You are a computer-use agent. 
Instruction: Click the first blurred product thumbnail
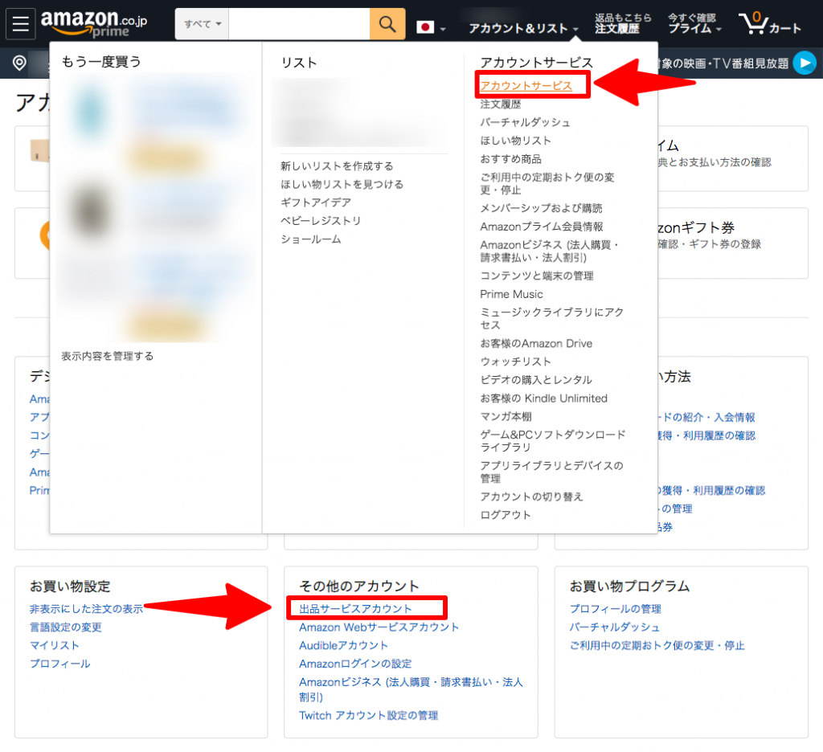click(x=90, y=112)
